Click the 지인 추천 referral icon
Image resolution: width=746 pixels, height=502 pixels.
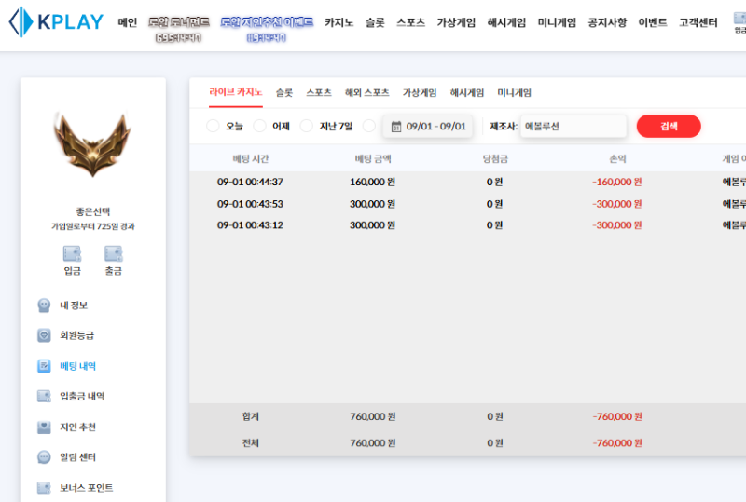coord(44,427)
